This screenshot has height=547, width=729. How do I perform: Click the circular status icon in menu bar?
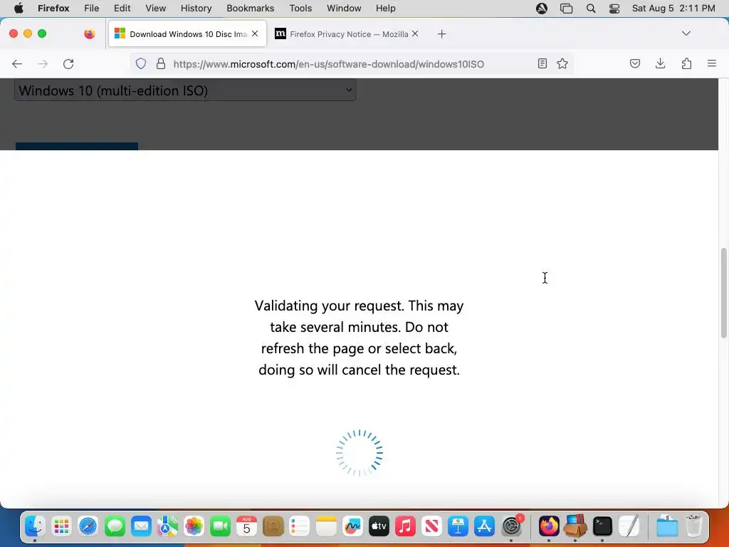(x=542, y=9)
